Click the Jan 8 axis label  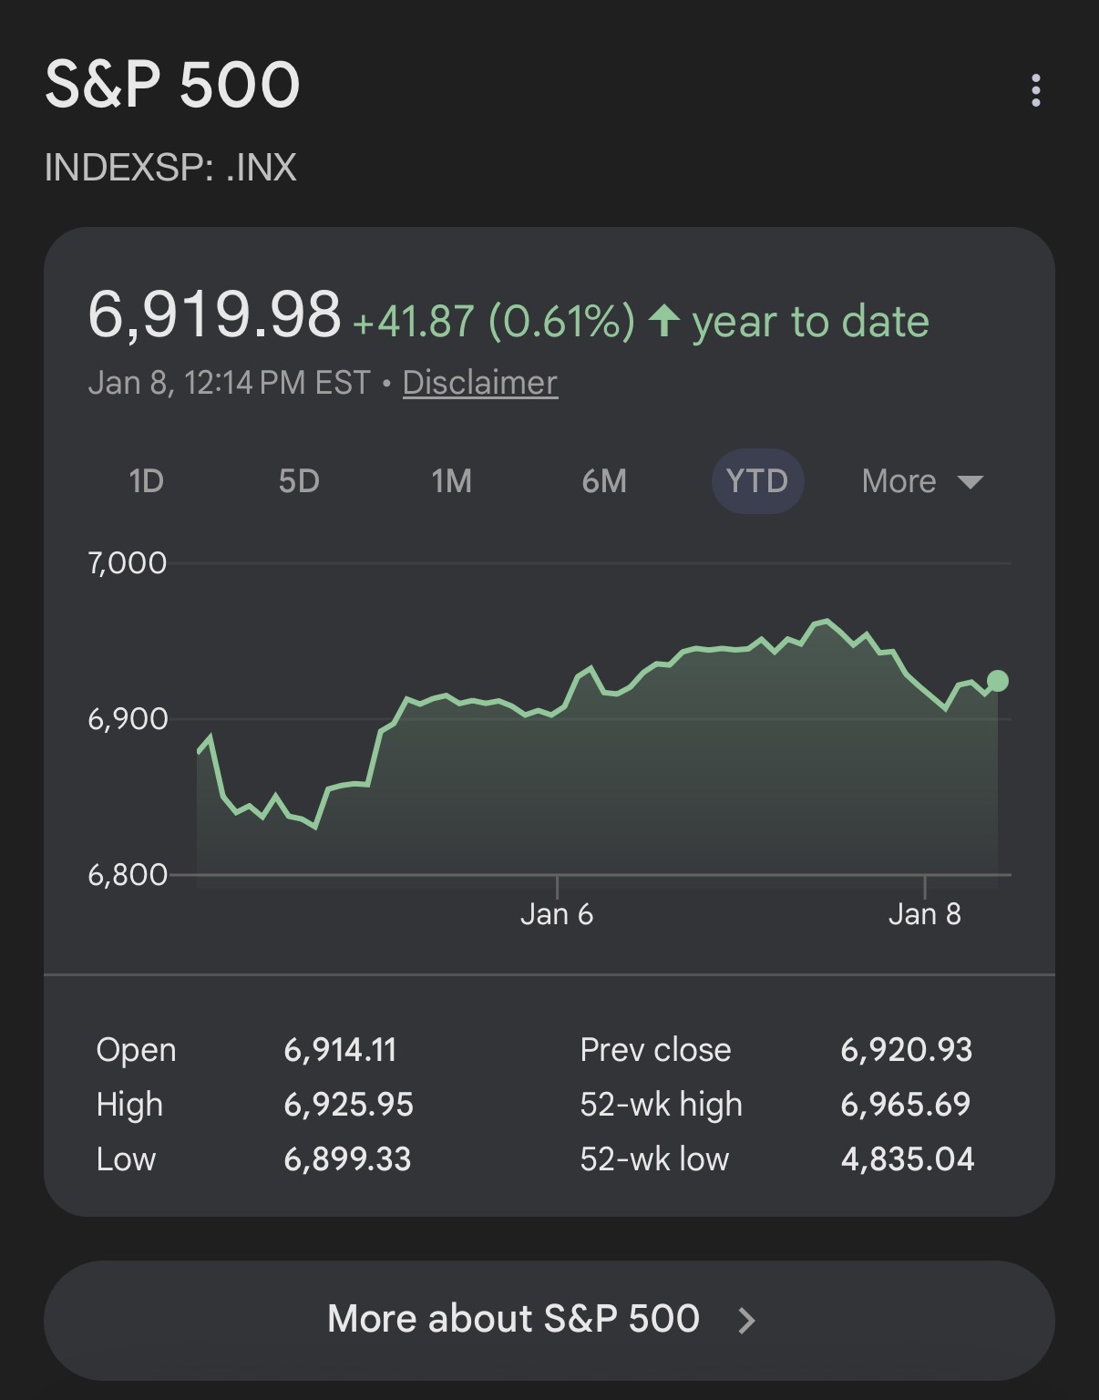point(924,914)
